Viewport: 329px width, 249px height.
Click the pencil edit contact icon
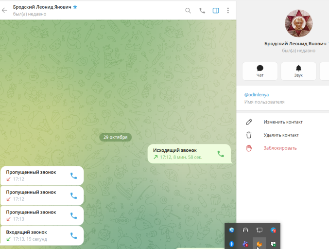coord(249,122)
